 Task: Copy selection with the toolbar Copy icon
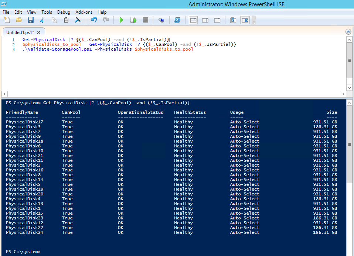54,20
